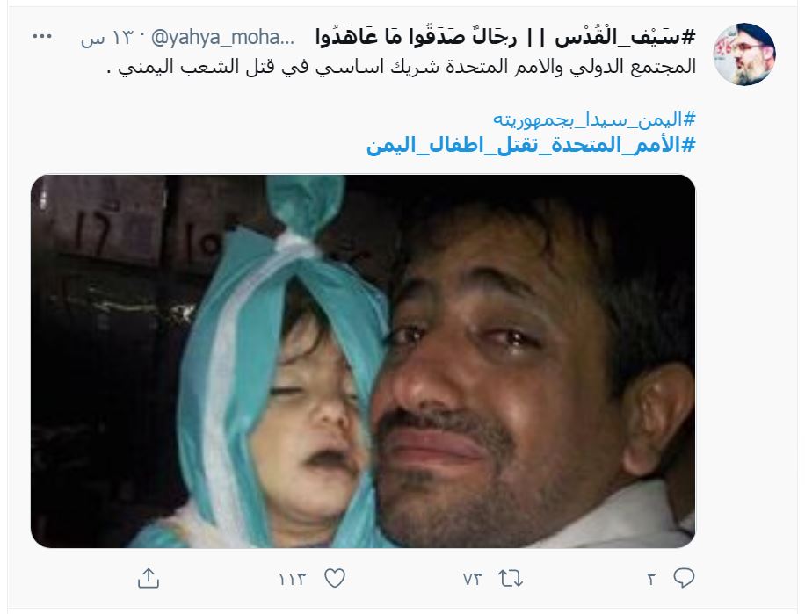
Task: Click the #سَيْف_الْقُدْس part of the display name
Action: tap(626, 37)
